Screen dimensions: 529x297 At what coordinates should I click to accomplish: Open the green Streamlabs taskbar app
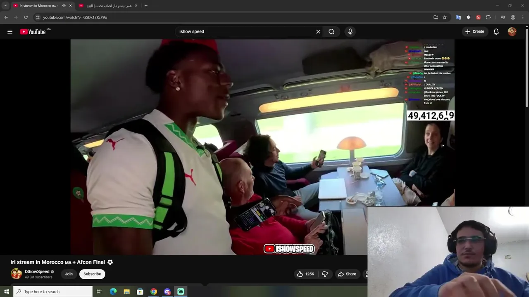[x=181, y=292]
